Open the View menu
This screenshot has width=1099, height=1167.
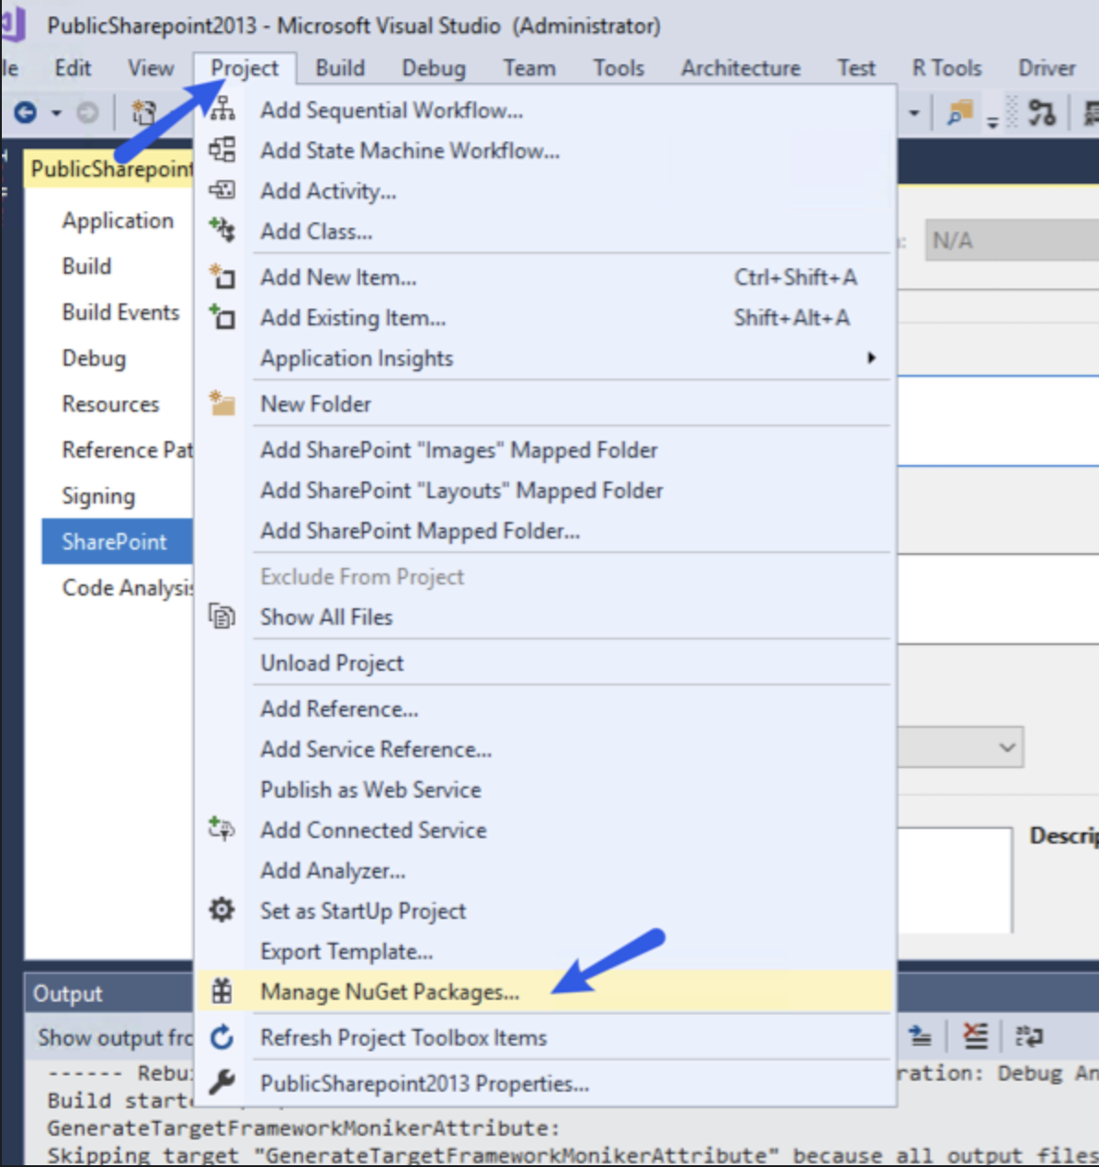[x=151, y=68]
